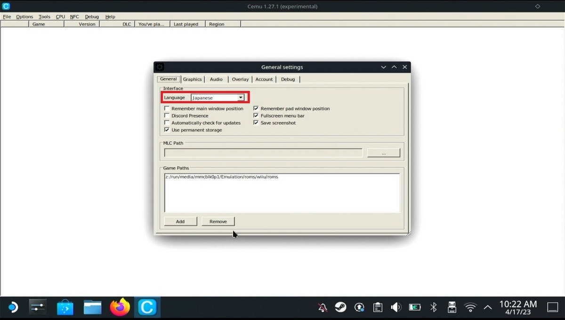565x320 pixels.
Task: Open the volume speaker tray icon
Action: (396, 308)
